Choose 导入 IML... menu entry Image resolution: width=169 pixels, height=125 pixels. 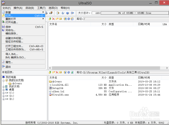coord(23,54)
